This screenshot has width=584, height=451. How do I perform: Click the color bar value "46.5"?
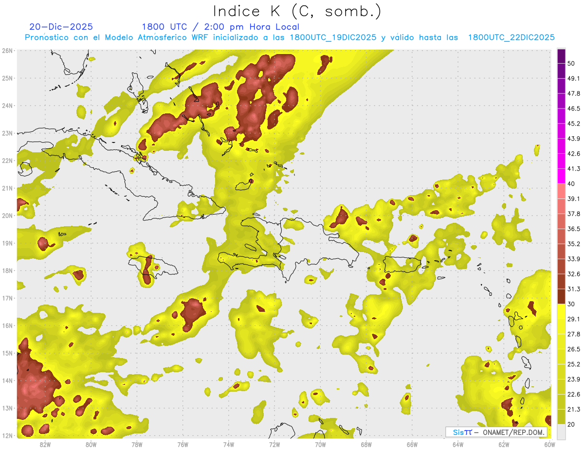pos(574,108)
